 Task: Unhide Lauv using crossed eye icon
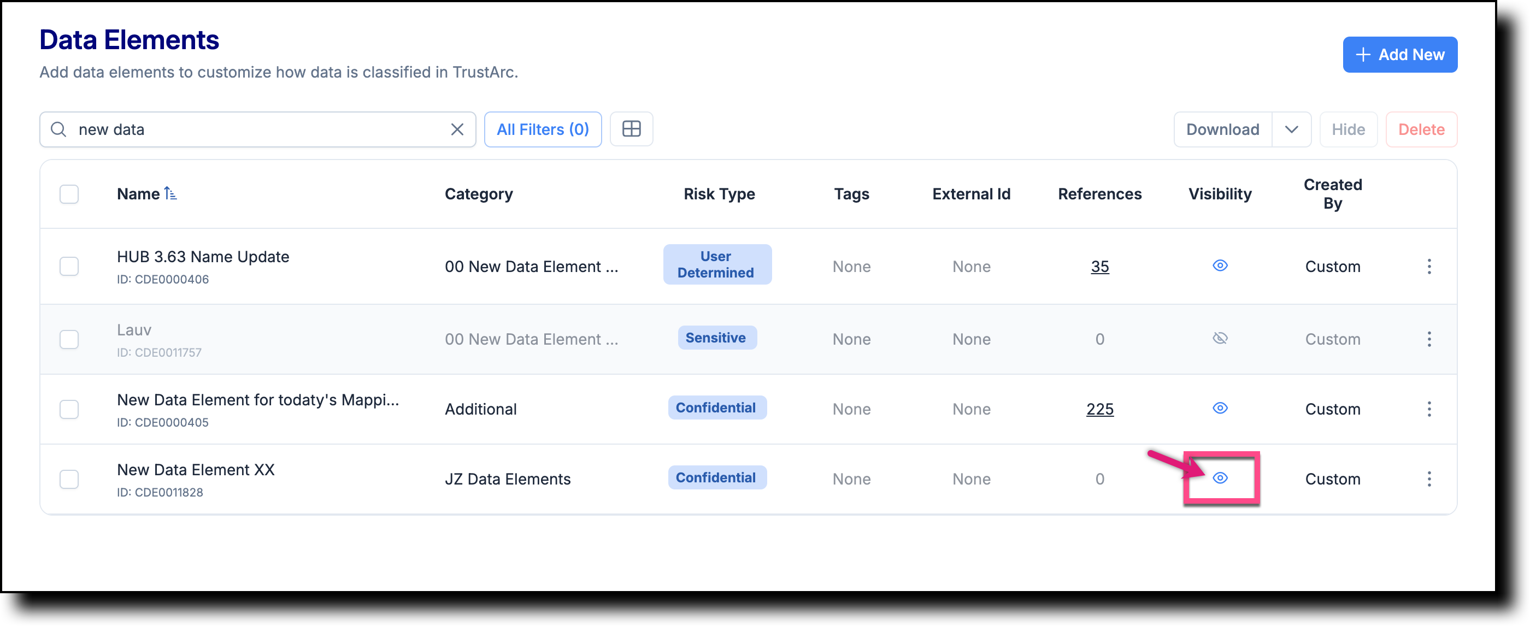tap(1220, 339)
